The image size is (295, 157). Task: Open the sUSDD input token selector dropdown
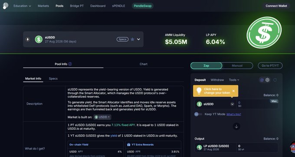(232, 104)
